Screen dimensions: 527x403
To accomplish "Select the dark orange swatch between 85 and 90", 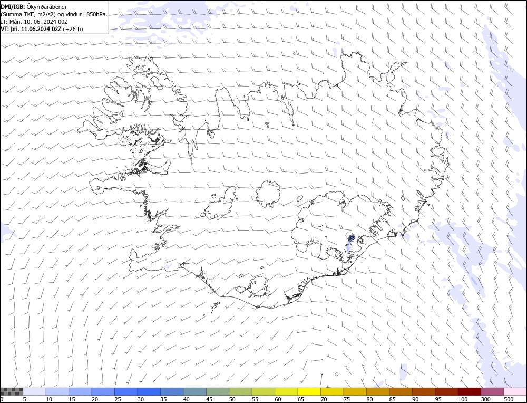I will pyautogui.click(x=401, y=391).
